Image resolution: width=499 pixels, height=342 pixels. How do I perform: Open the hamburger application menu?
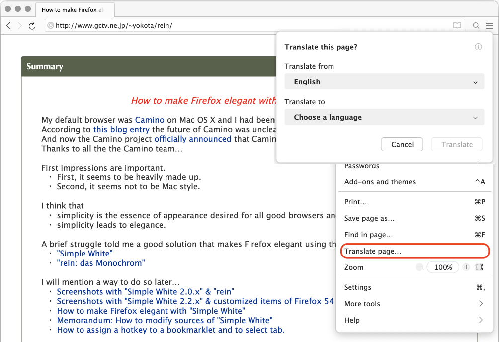(x=490, y=26)
